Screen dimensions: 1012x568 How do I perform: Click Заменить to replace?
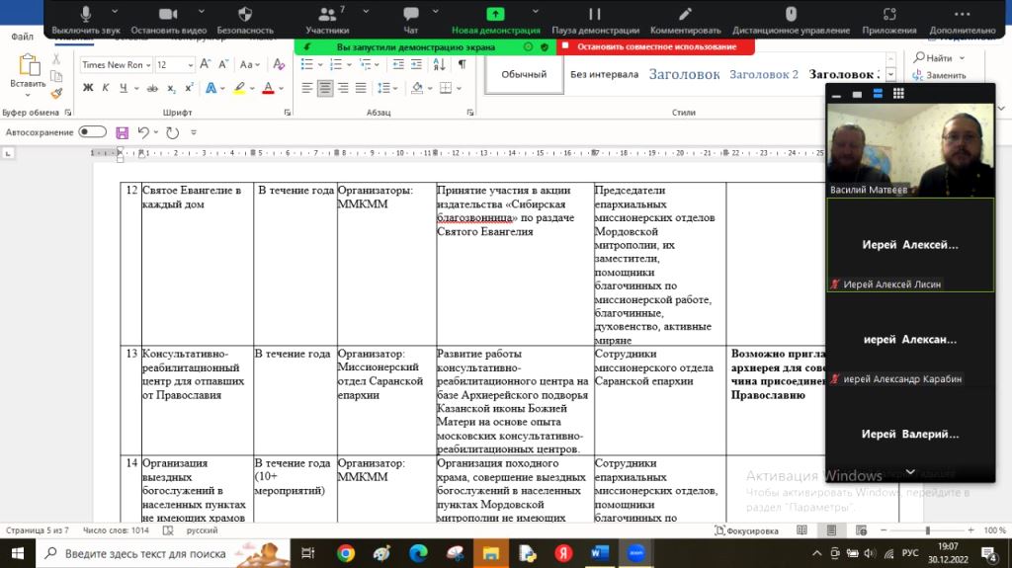click(x=939, y=75)
